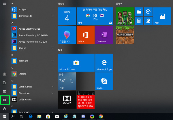The height and width of the screenshot is (120, 173).
Task: Expand the Discord Inc folder
Action: click(53, 93)
